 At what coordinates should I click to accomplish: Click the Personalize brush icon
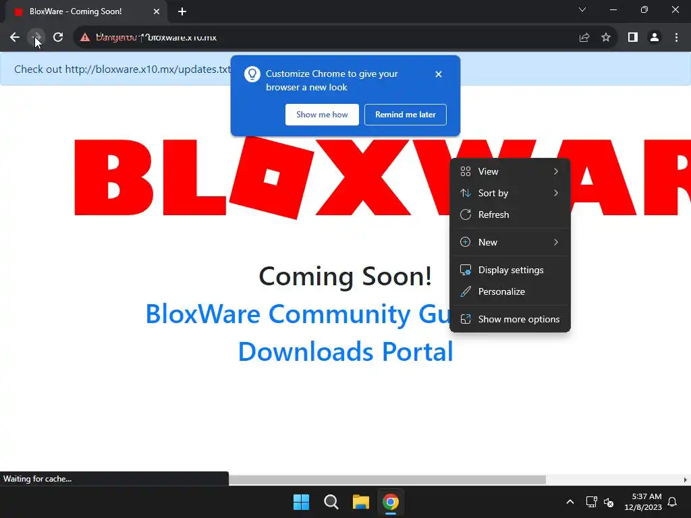click(x=466, y=291)
